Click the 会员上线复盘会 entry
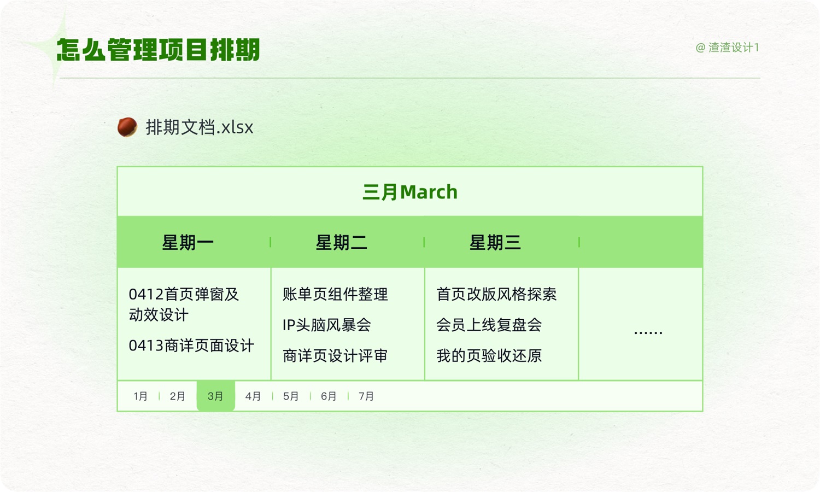820x492 pixels. pos(489,325)
